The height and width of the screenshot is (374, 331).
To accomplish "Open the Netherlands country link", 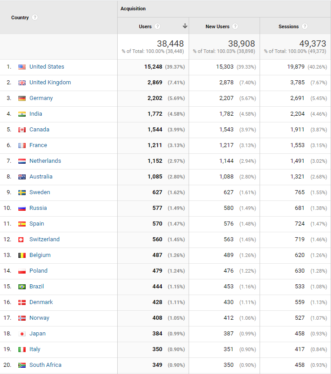I will pyautogui.click(x=45, y=161).
